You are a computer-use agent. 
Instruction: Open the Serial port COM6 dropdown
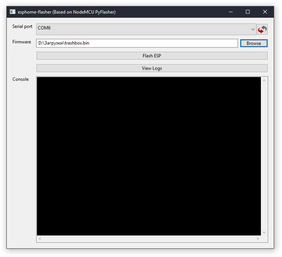(146, 29)
